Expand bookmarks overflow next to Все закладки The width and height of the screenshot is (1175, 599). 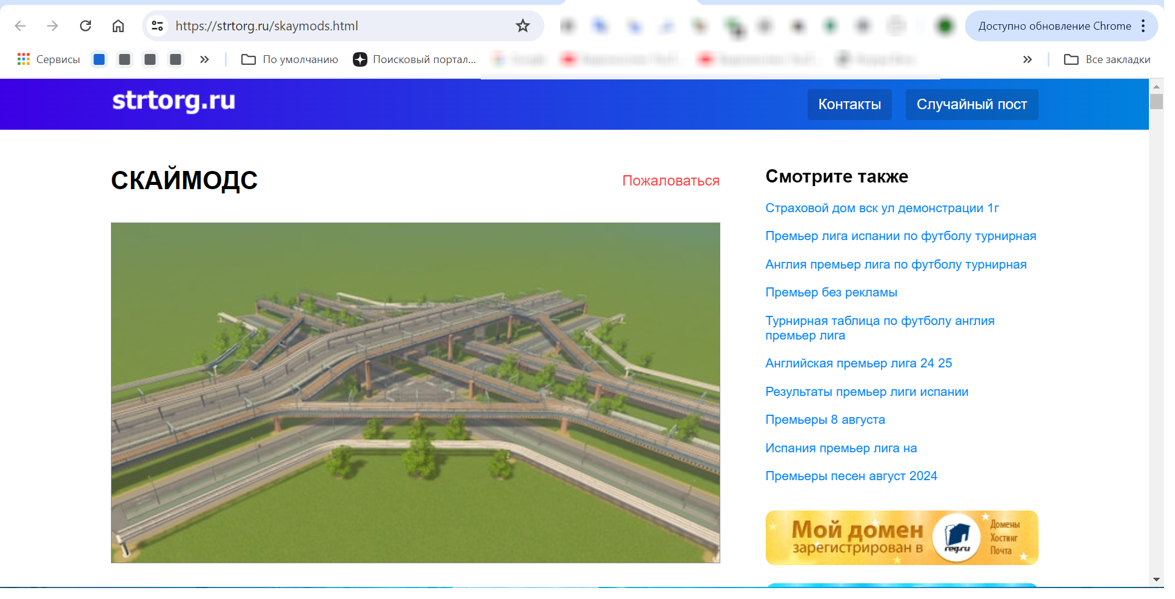[1027, 59]
